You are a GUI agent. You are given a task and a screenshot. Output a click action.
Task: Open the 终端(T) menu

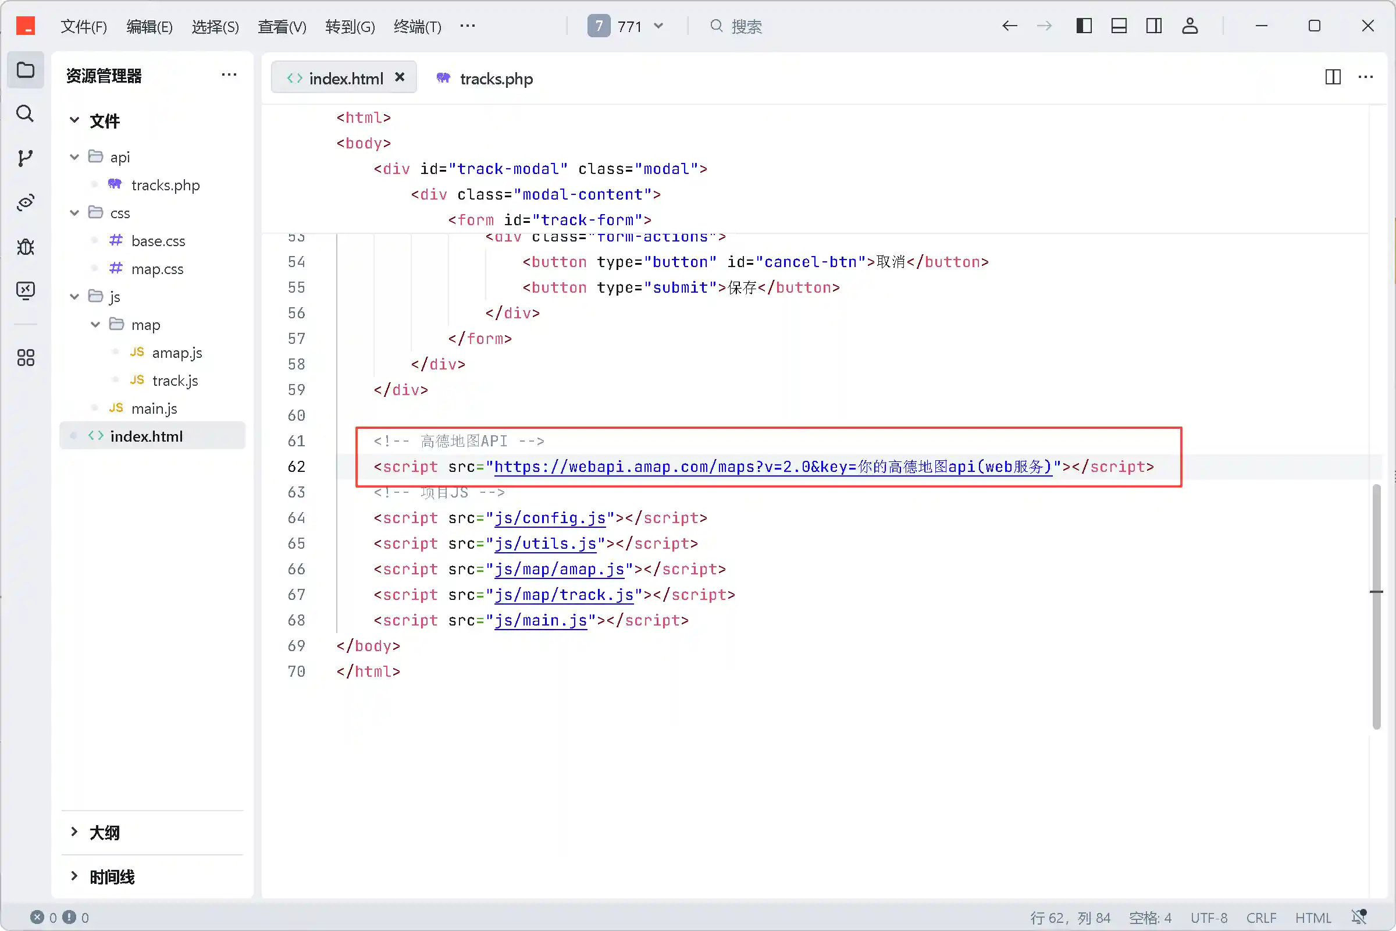tap(417, 27)
